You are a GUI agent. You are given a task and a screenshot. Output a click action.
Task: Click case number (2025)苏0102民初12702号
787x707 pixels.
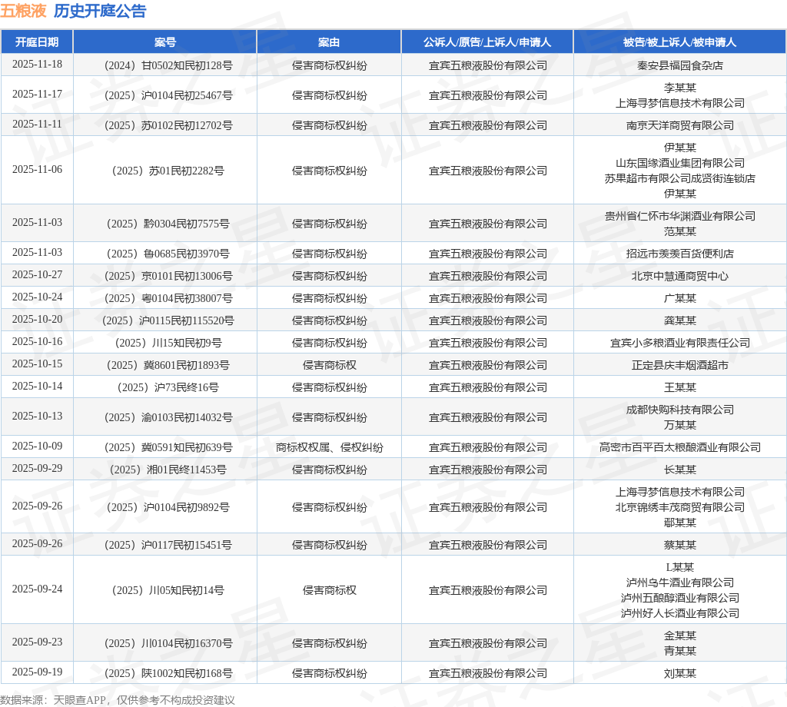pyautogui.click(x=168, y=125)
